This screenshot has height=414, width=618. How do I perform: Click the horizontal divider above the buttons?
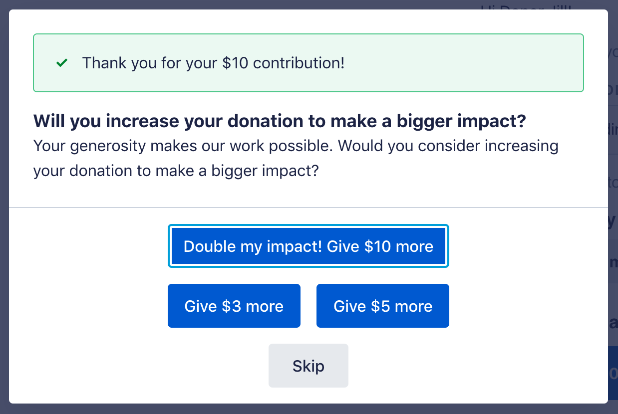309,207
